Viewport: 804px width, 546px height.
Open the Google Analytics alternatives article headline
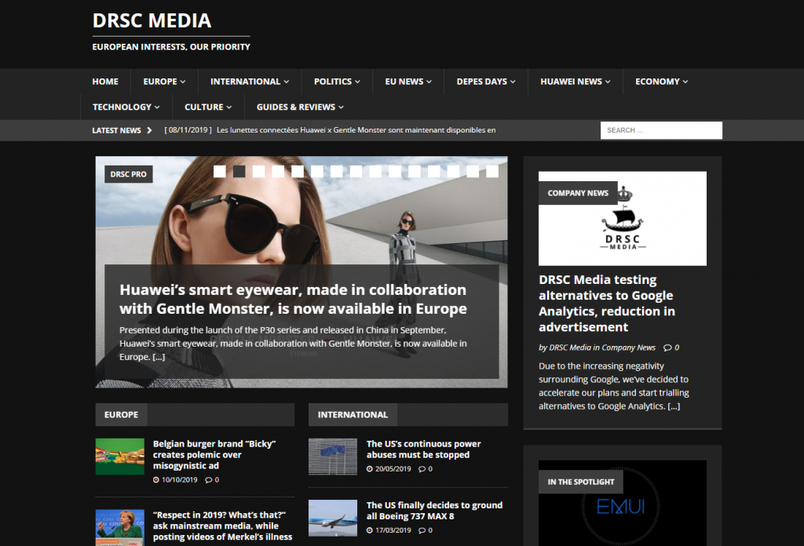pyautogui.click(x=607, y=304)
